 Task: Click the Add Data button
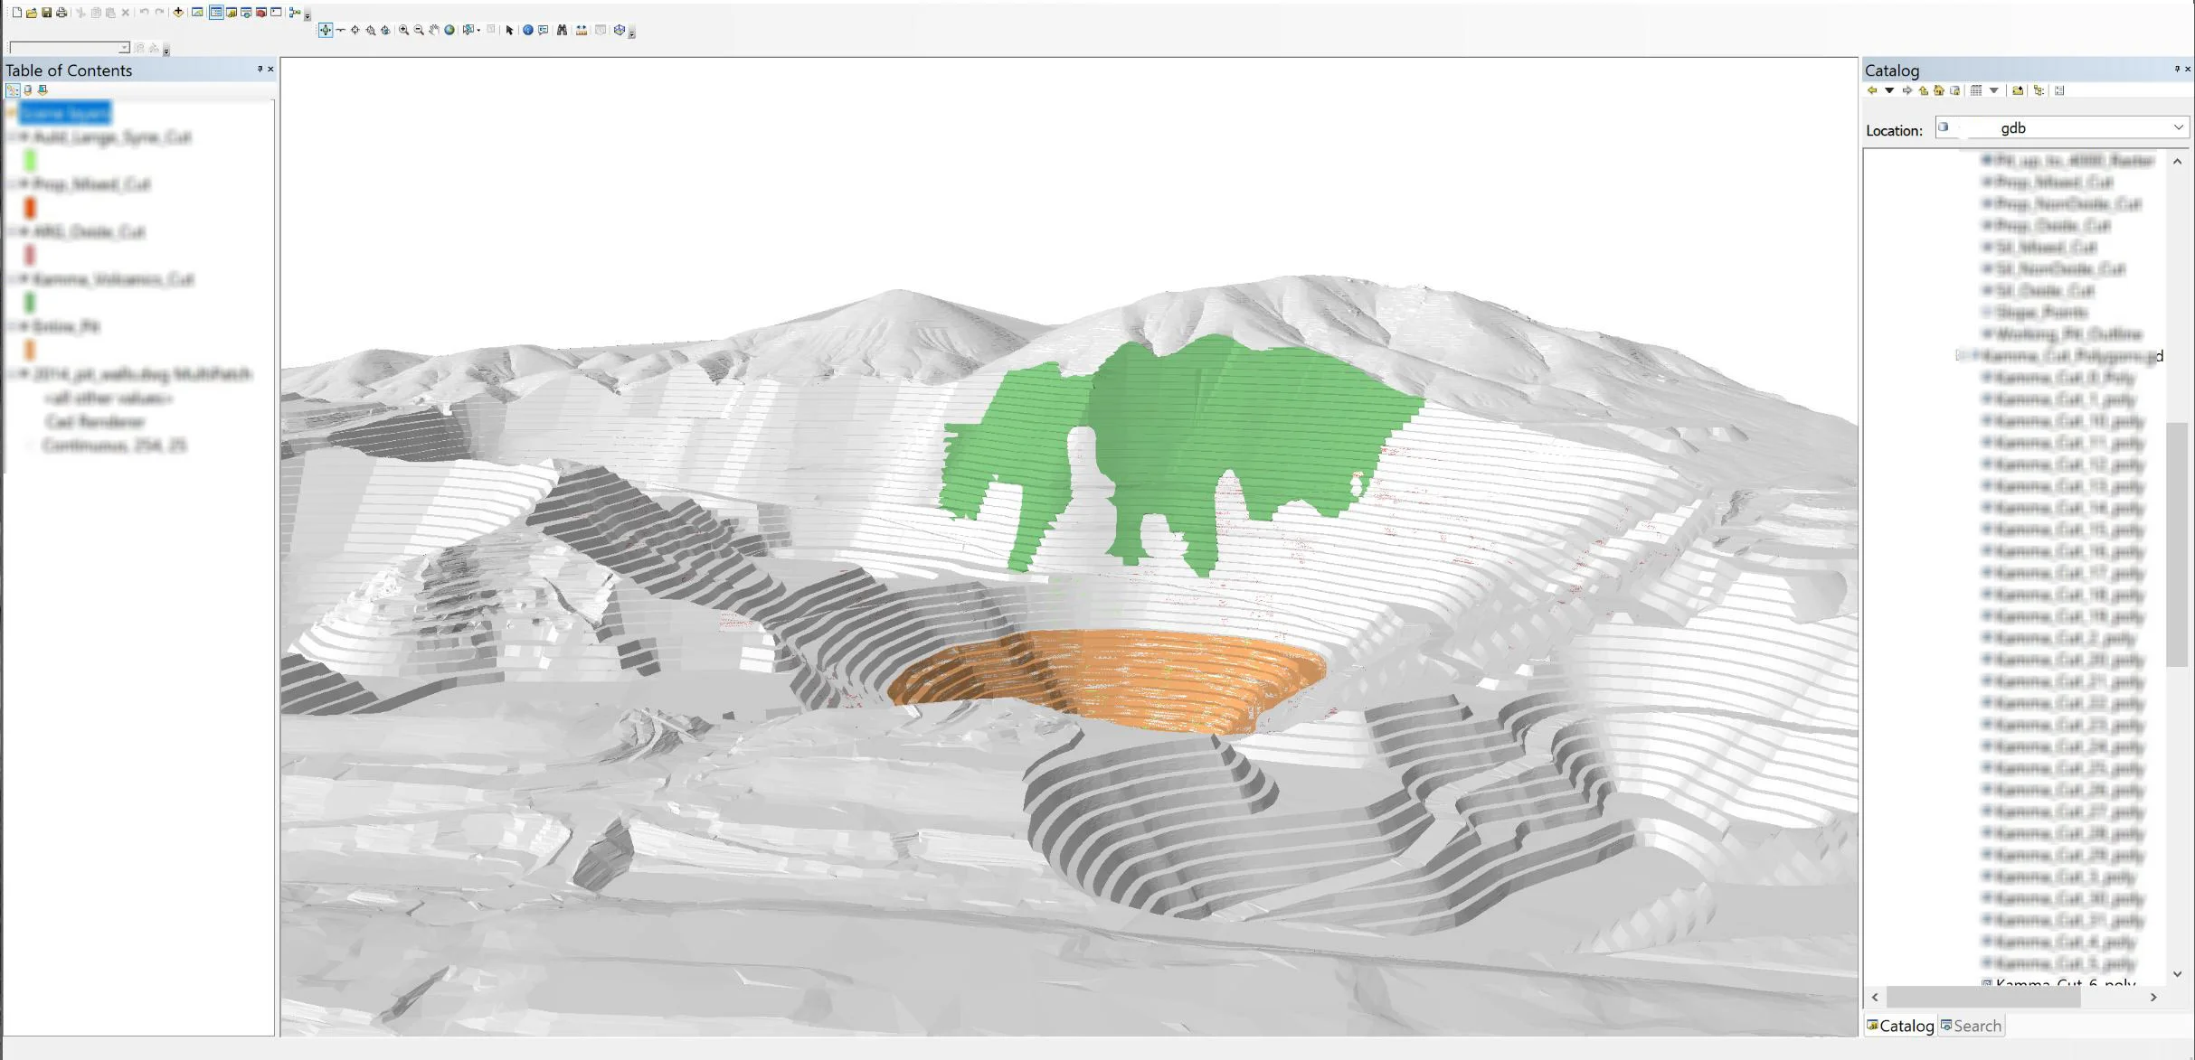pyautogui.click(x=178, y=13)
